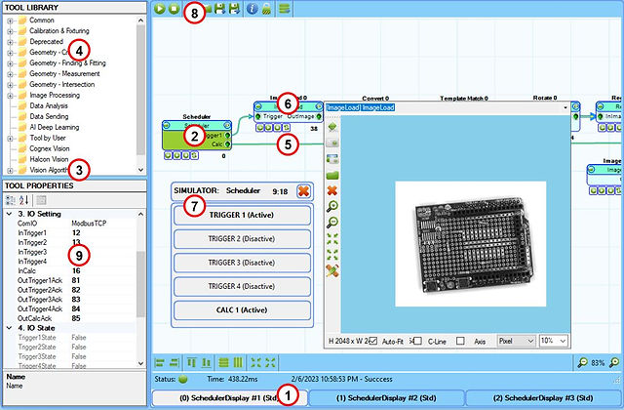The height and width of the screenshot is (410, 624).
Task: Click zoom-out magnifier in image viewer sidebar
Action: coord(332,222)
